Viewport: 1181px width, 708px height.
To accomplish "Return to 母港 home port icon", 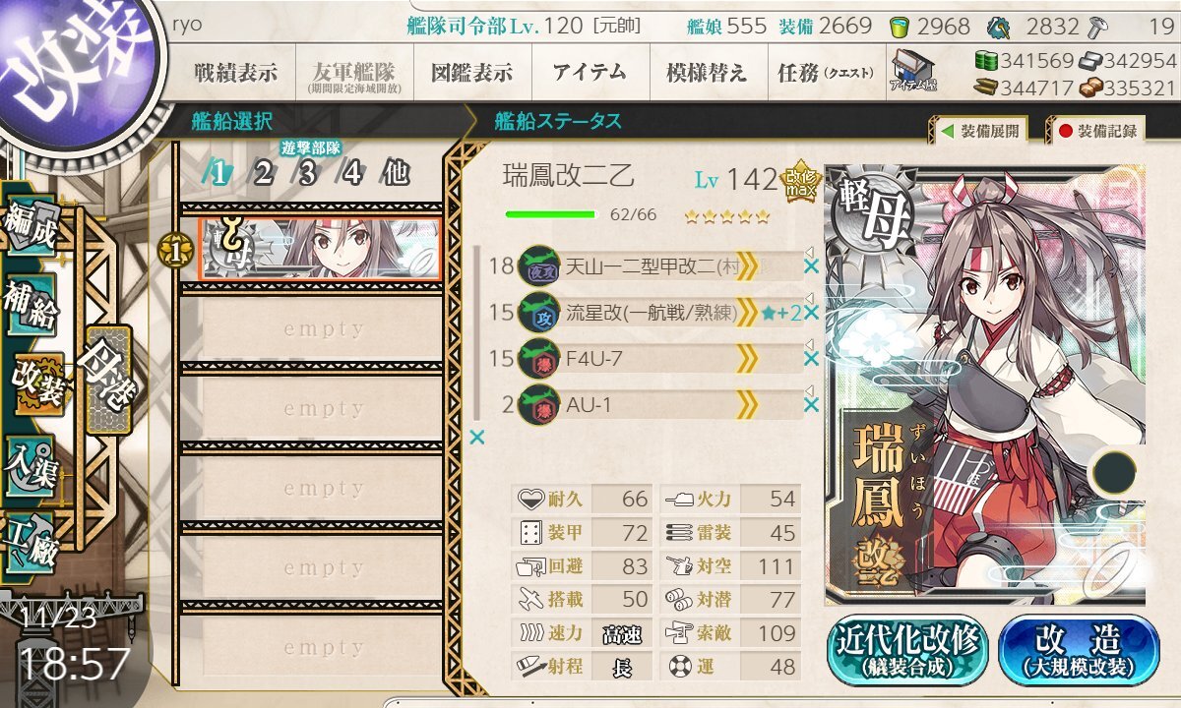I will (x=106, y=379).
